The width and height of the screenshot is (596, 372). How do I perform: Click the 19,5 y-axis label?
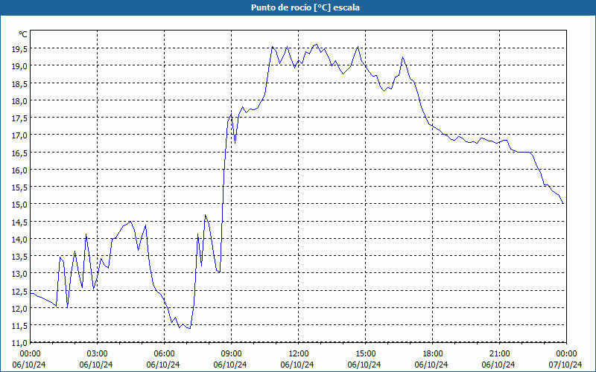19,48
